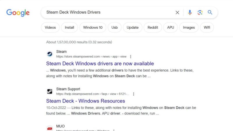Select the APU filter chip

click(x=170, y=27)
